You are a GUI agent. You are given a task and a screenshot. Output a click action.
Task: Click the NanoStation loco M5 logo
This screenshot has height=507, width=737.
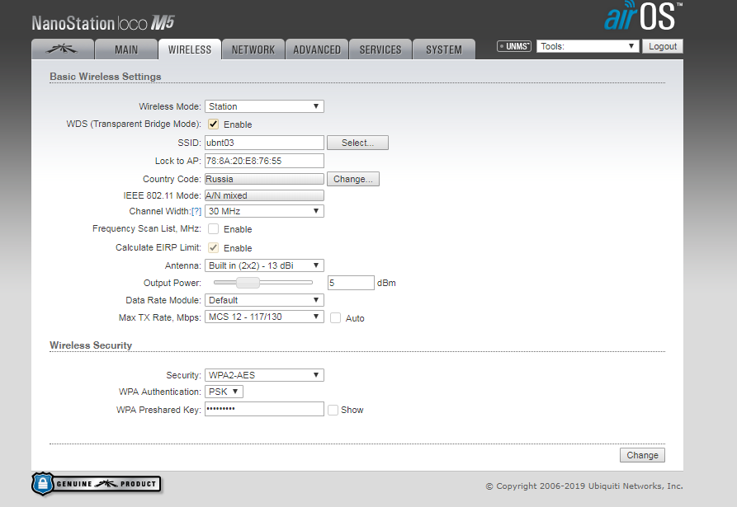[103, 22]
